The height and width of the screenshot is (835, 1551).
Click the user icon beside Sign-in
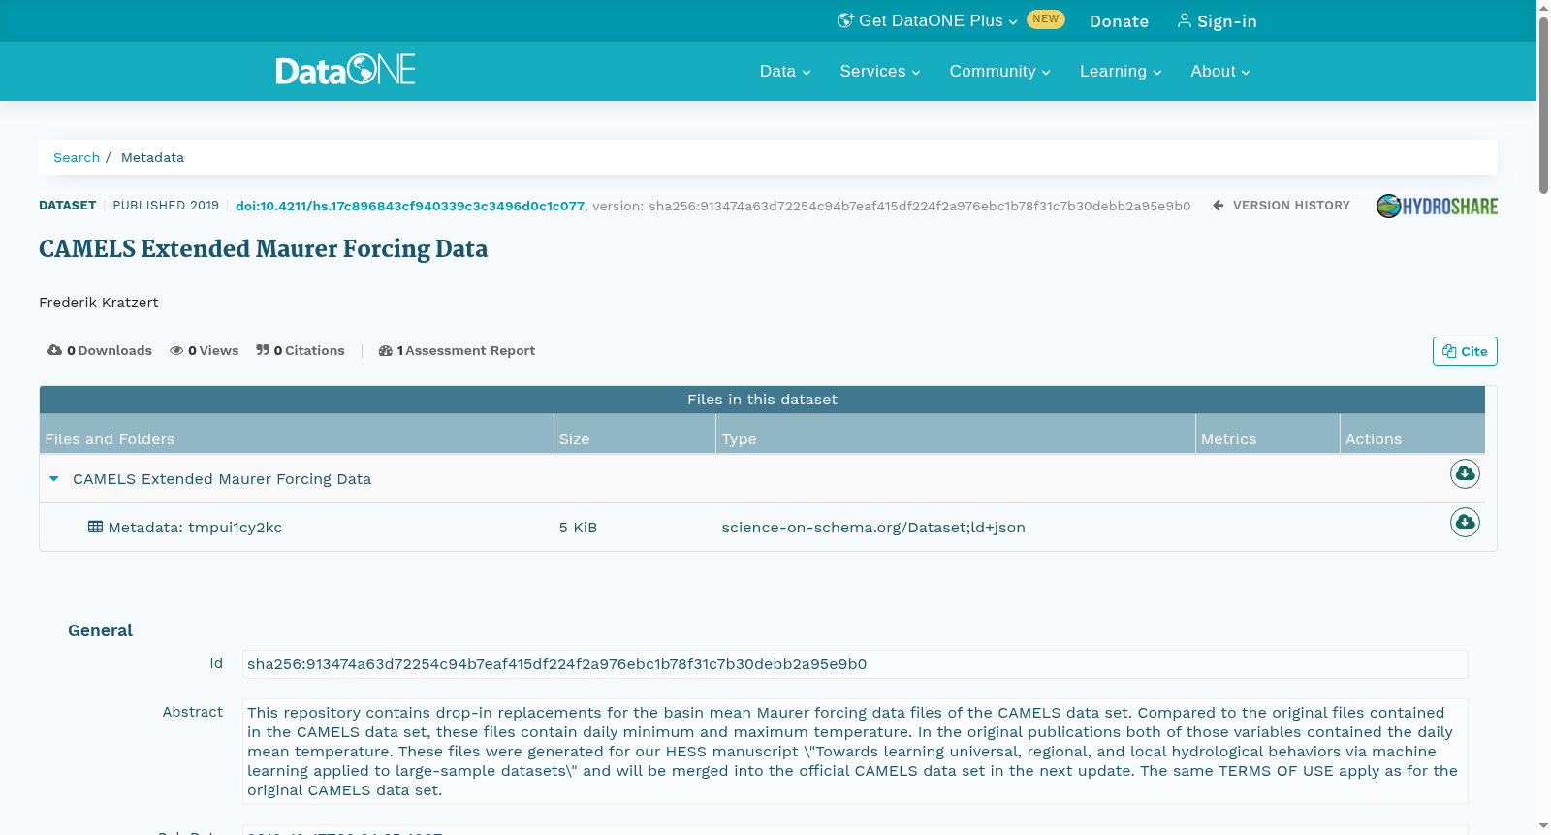pos(1185,20)
